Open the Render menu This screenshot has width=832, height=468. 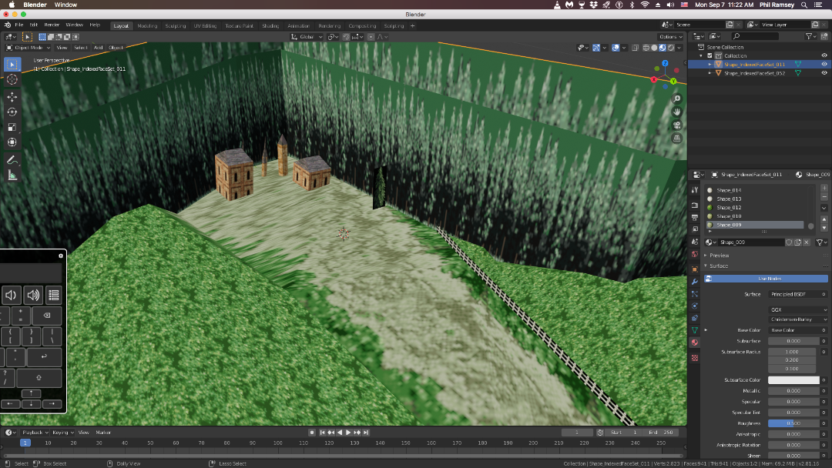pos(52,25)
